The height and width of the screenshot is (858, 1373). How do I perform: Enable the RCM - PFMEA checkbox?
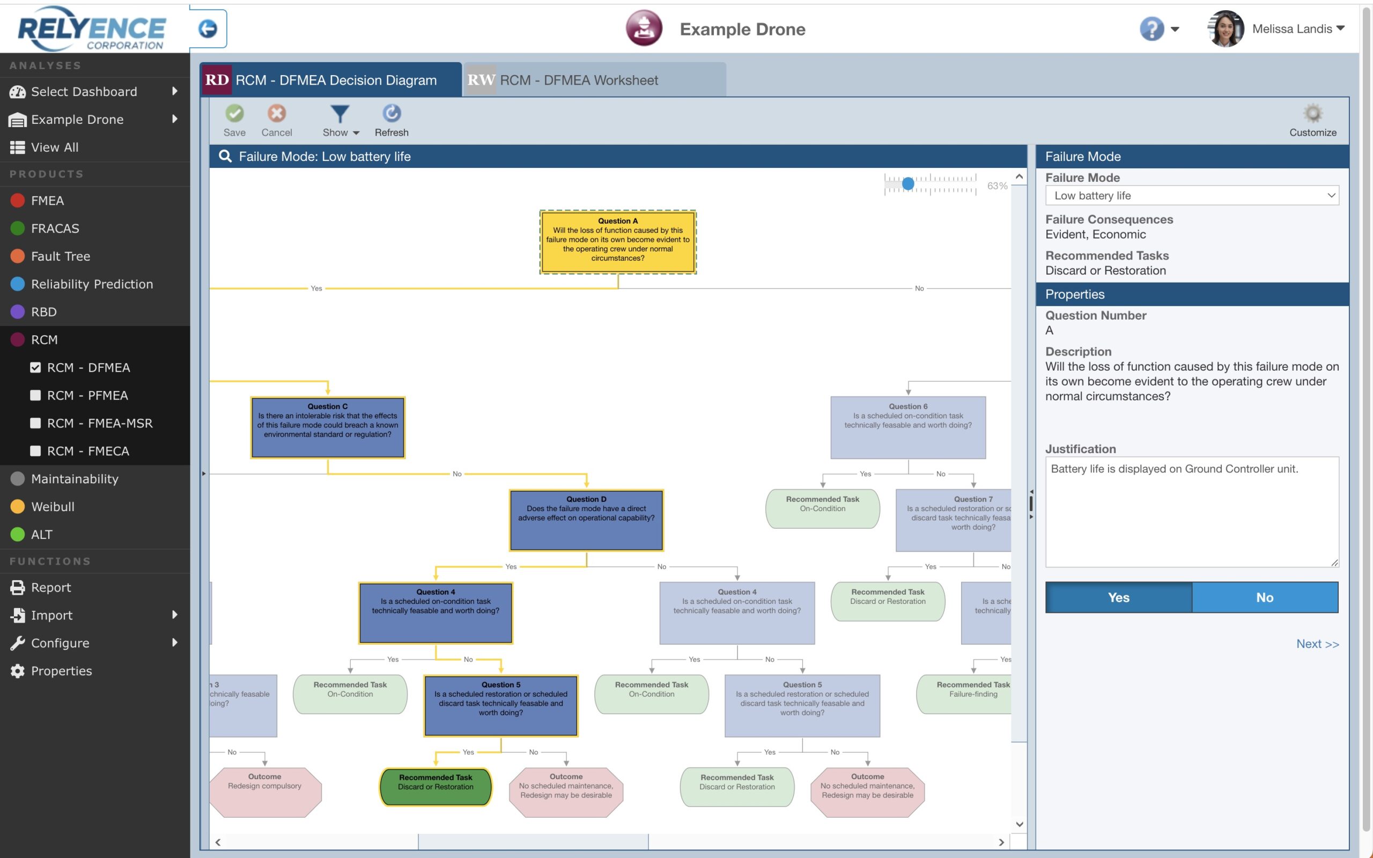(x=35, y=395)
